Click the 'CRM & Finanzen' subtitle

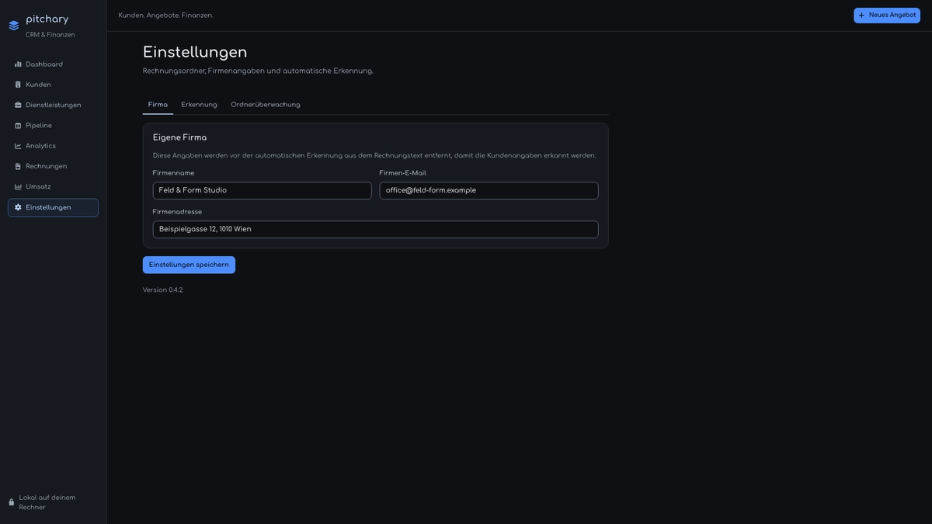click(50, 35)
